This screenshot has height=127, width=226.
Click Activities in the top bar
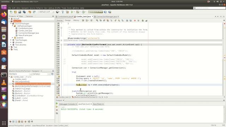5,1
